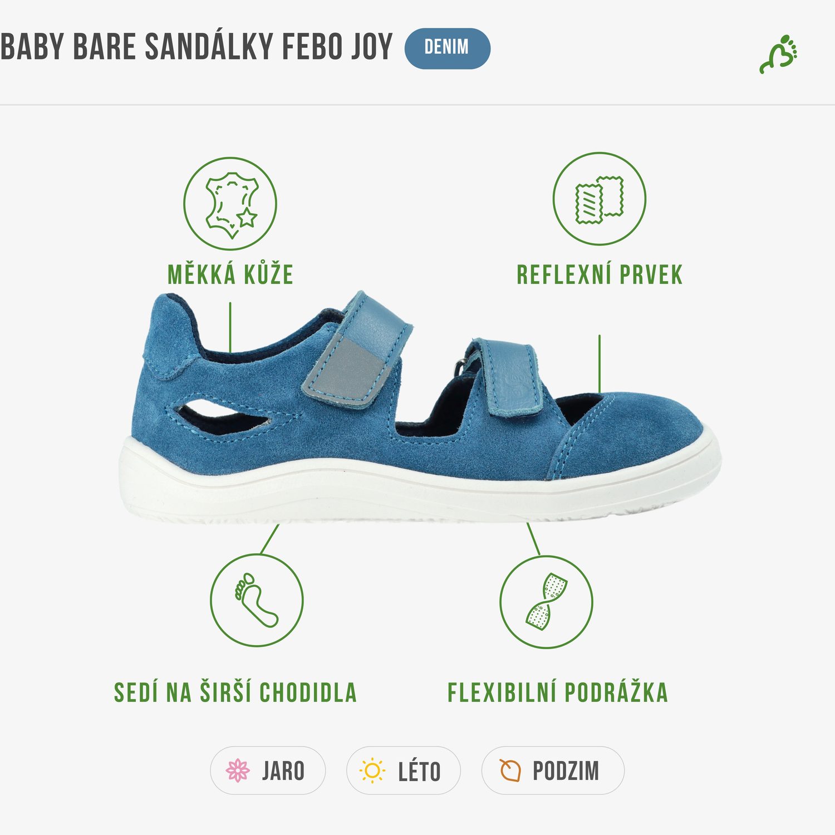Click the orange leaf autumn icon
Screen dimensions: 835x835
click(510, 770)
